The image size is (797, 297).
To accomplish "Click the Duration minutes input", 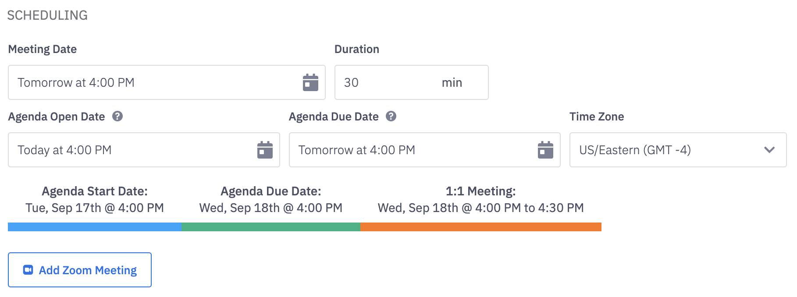I will click(x=386, y=82).
